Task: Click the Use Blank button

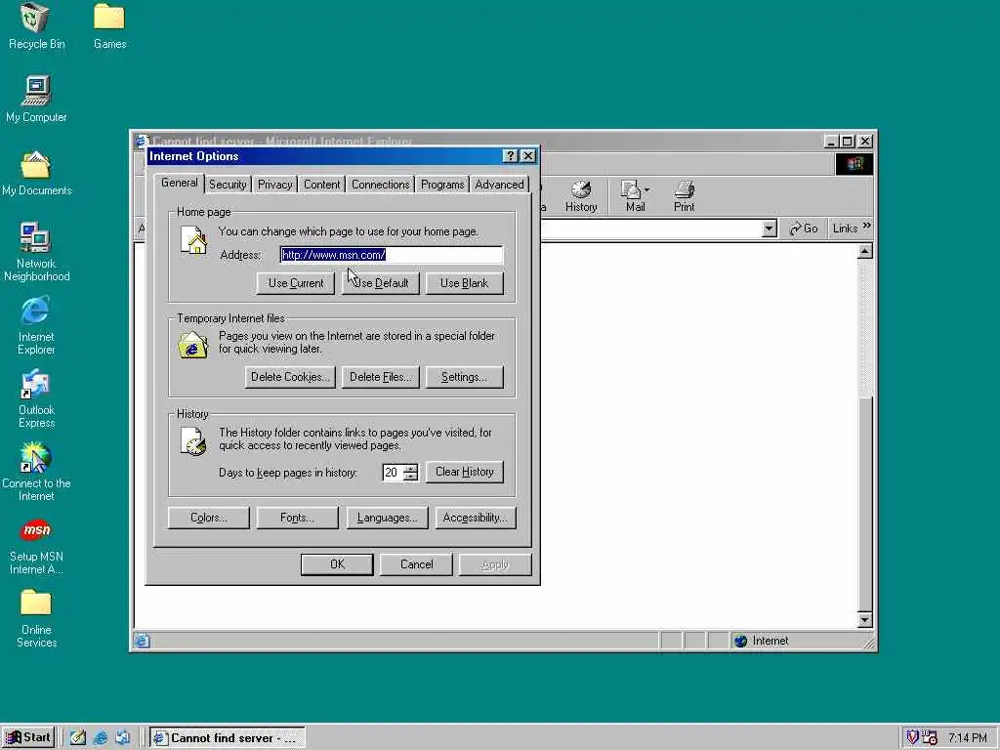Action: coord(464,283)
